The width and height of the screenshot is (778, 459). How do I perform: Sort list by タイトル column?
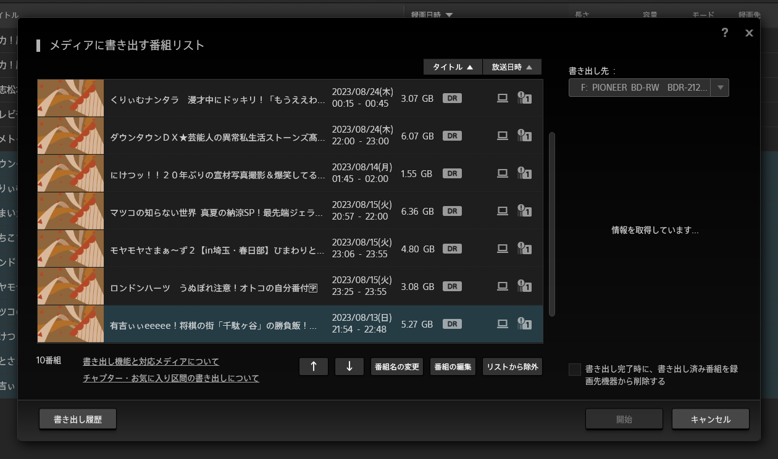click(453, 67)
